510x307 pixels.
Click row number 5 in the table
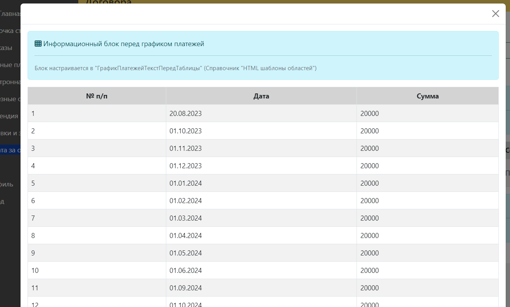(x=33, y=183)
